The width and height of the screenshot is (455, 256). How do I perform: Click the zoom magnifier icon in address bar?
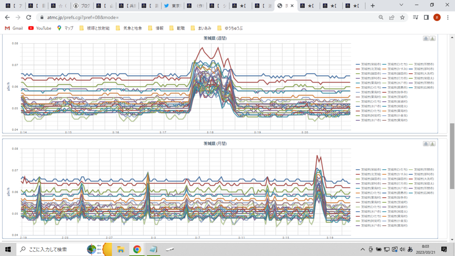pyautogui.click(x=381, y=17)
